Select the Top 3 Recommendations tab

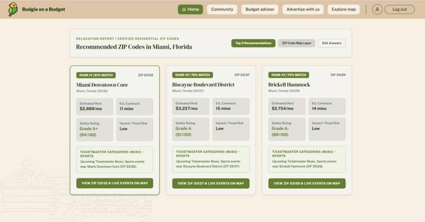[x=253, y=43]
